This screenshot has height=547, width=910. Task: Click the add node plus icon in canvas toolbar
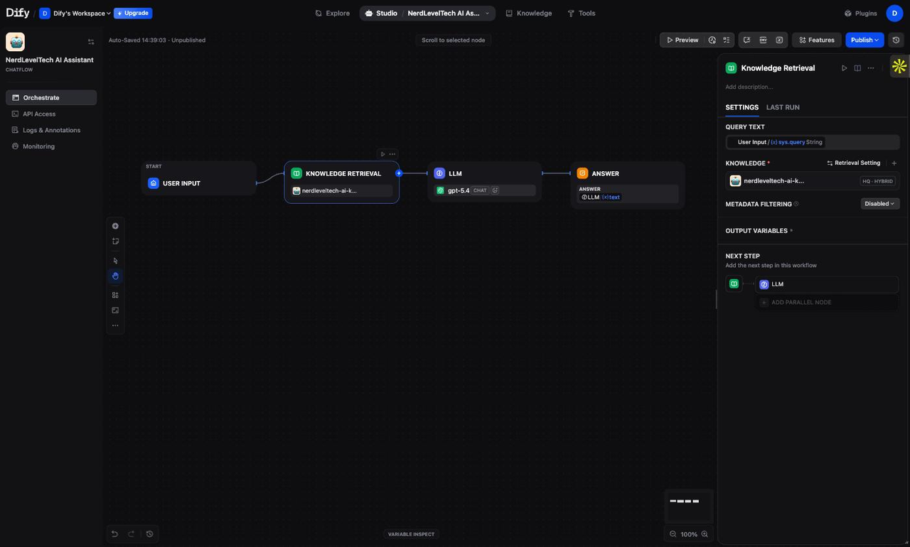tap(115, 226)
